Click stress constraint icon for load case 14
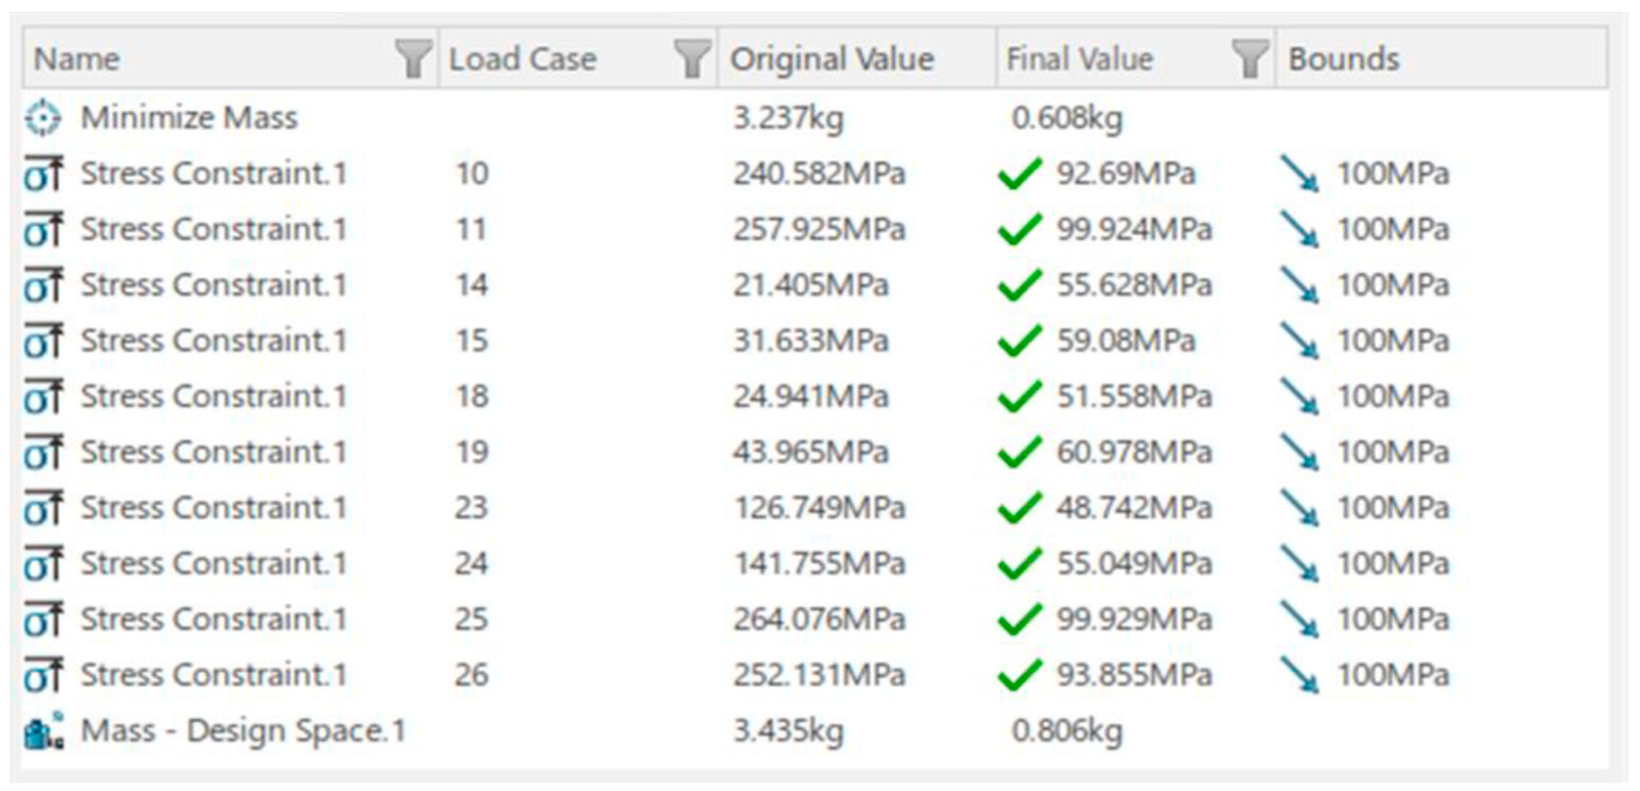The height and width of the screenshot is (791, 1640). [44, 285]
